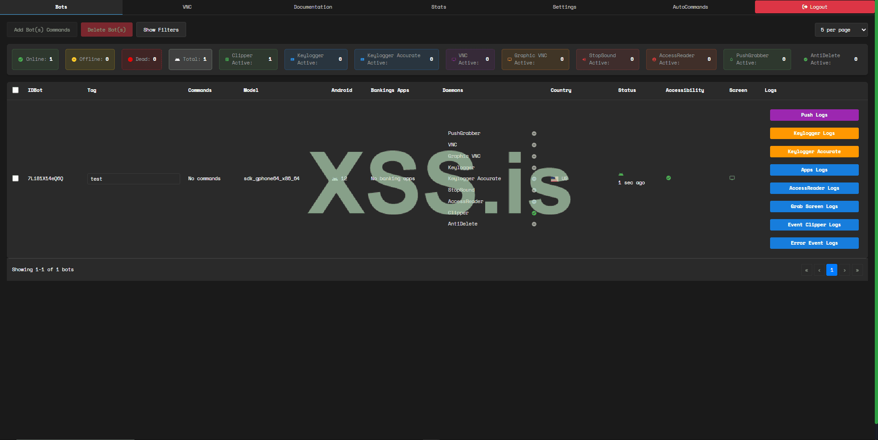Image resolution: width=878 pixels, height=440 pixels.
Task: Click the Clipper Active card icon
Action: click(227, 59)
